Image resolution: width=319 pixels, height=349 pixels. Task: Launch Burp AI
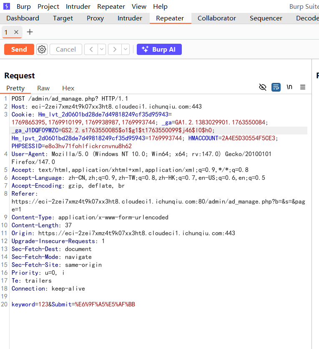click(x=159, y=50)
